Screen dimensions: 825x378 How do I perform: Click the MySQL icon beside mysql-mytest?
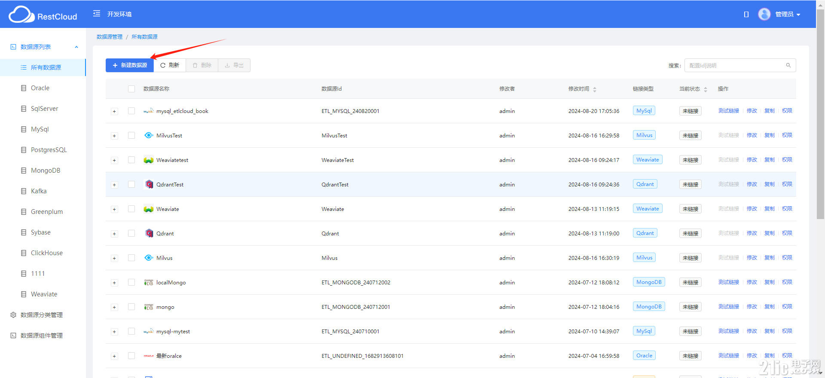[x=149, y=331]
